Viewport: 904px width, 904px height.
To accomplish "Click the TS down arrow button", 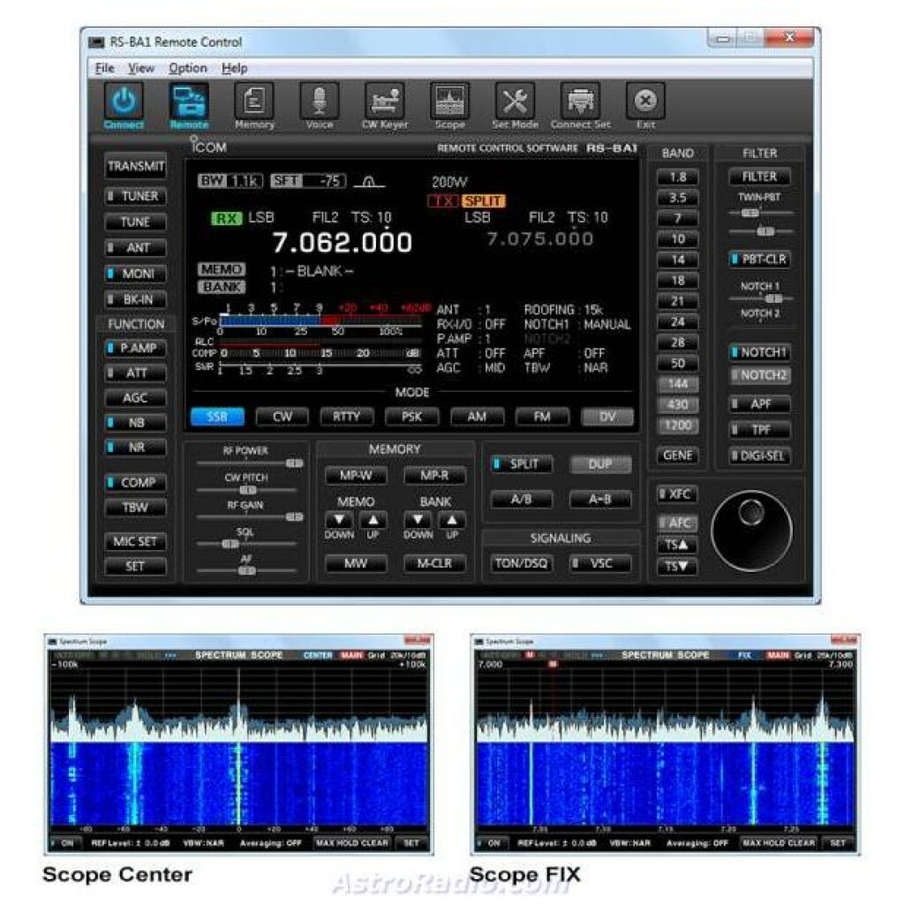I will pyautogui.click(x=677, y=567).
